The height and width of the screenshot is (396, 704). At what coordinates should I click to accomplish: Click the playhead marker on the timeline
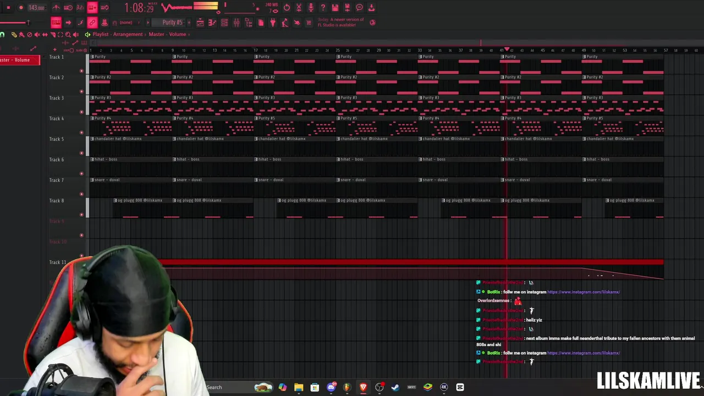pyautogui.click(x=507, y=50)
